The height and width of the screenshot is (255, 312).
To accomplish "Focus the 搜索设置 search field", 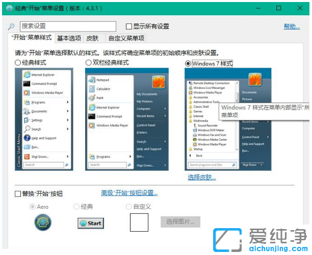I will (x=68, y=26).
